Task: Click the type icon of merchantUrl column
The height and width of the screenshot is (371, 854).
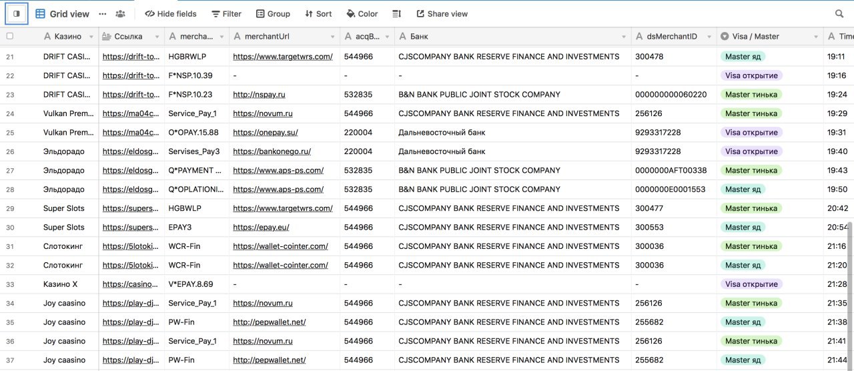Action: (237, 36)
